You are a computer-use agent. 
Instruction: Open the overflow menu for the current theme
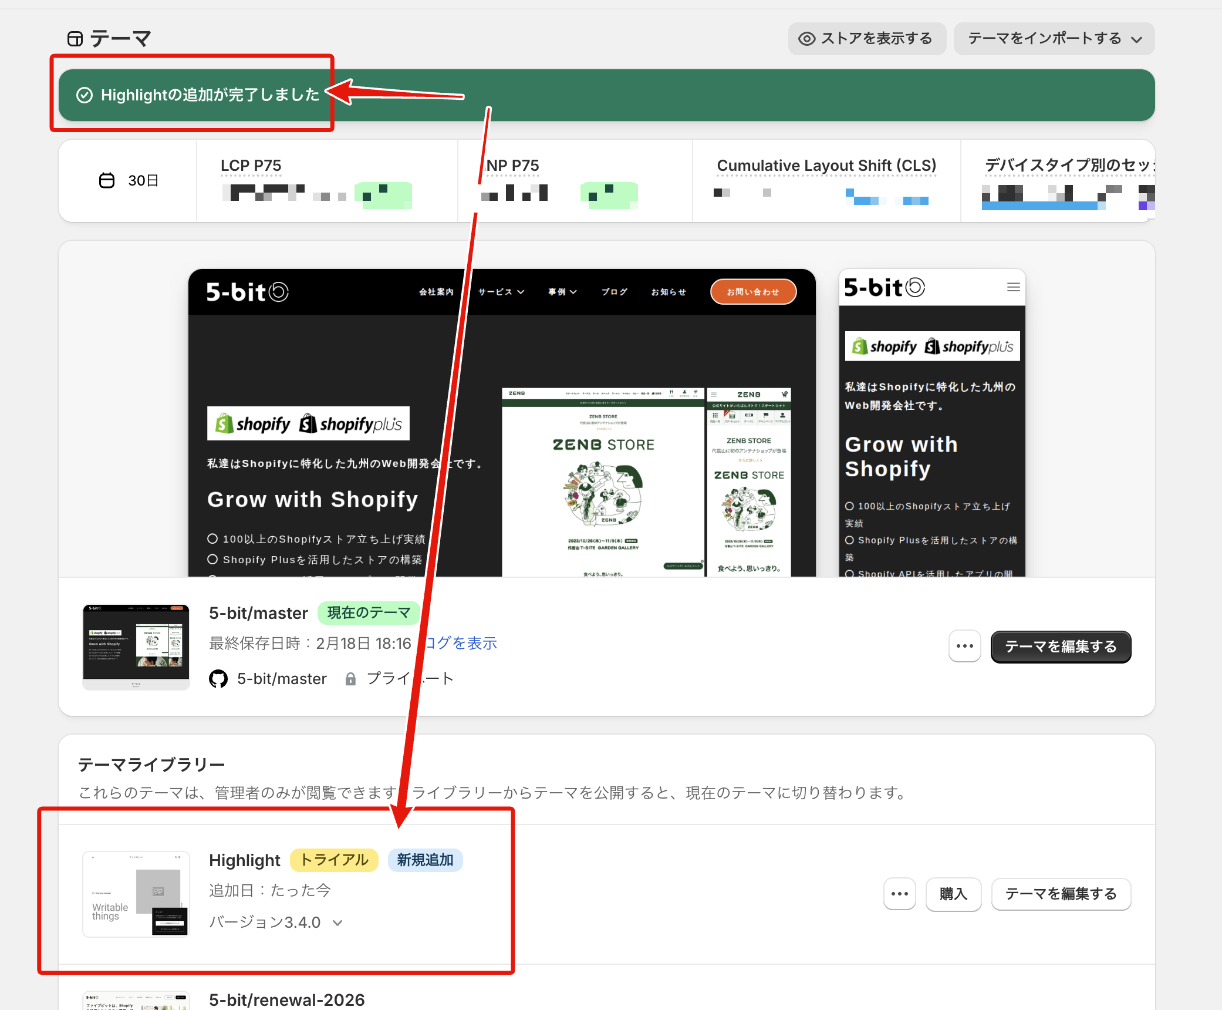click(x=964, y=646)
